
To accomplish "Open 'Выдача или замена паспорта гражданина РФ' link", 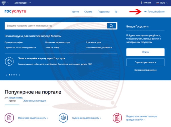I will click(142, 118).
